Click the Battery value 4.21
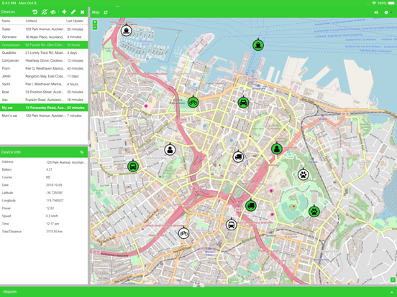397x297 pixels. 49,169
